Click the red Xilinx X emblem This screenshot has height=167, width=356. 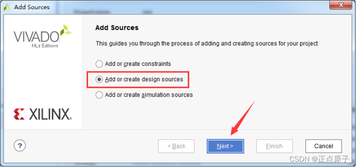click(x=19, y=114)
